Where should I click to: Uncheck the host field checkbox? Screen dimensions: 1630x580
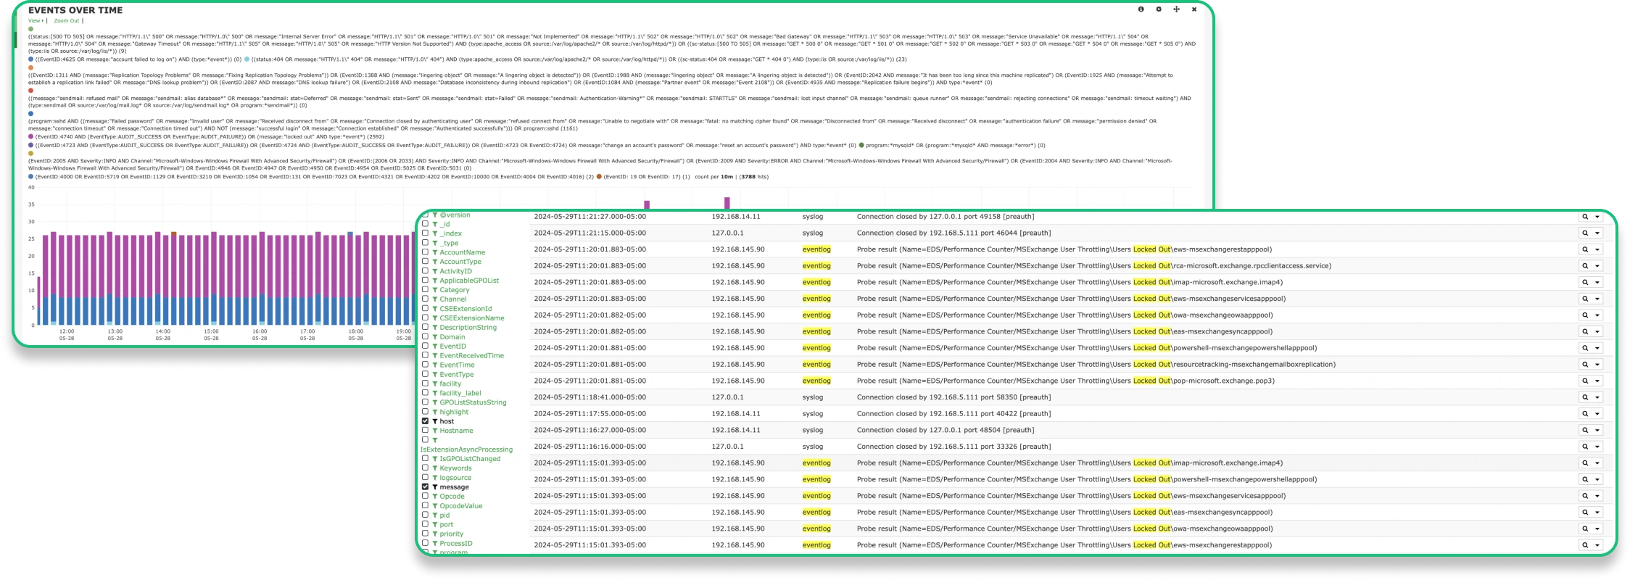click(425, 420)
